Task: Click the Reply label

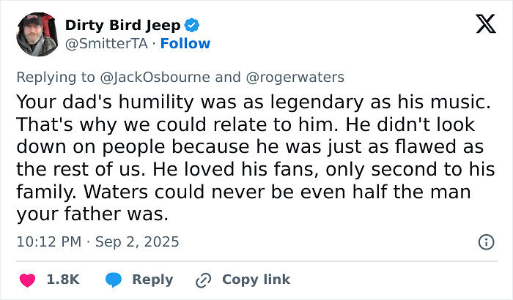Action: click(x=152, y=280)
